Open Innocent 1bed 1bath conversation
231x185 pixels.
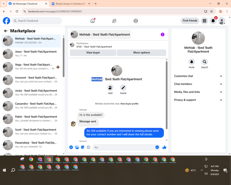[x=31, y=80]
